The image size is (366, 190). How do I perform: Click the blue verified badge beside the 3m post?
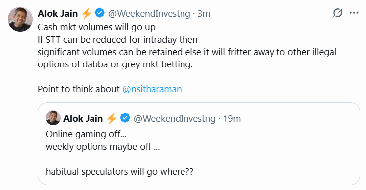pos(99,13)
